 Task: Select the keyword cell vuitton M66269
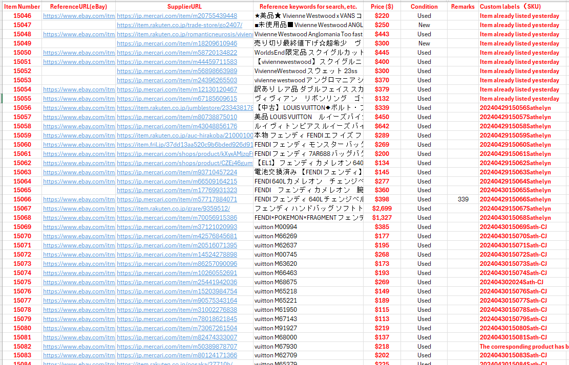coord(308,236)
